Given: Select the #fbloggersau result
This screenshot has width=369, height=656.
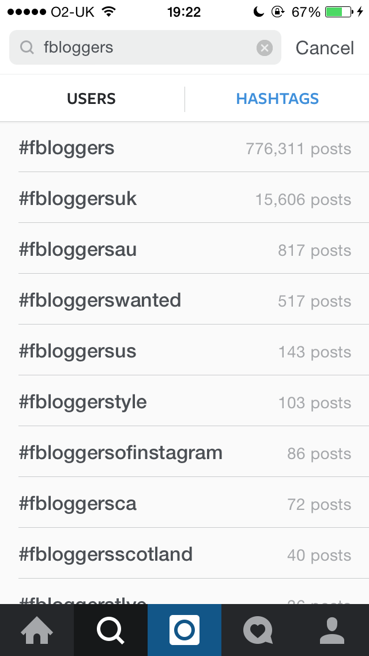Looking at the screenshot, I should coord(184,250).
